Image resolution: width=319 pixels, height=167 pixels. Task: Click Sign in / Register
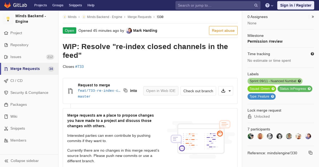[296, 5]
